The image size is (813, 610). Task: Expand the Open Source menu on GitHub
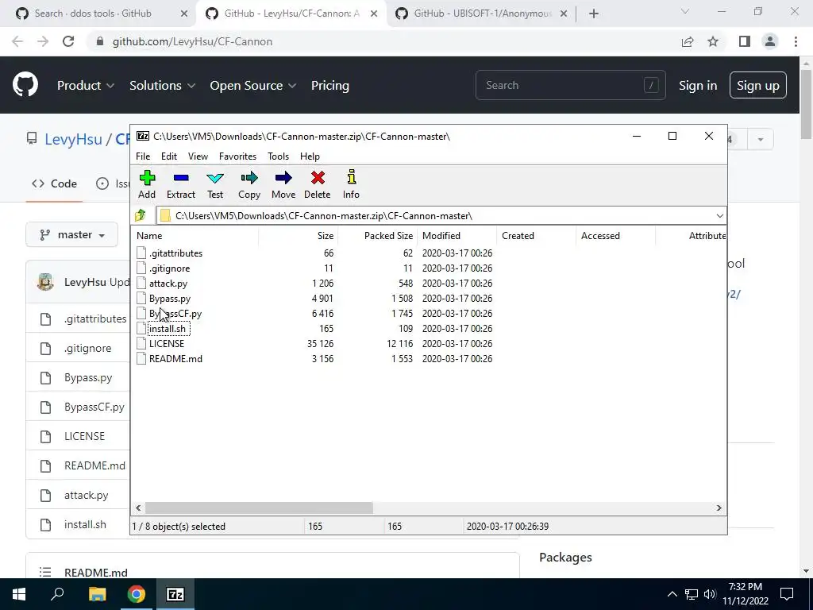[x=253, y=86]
